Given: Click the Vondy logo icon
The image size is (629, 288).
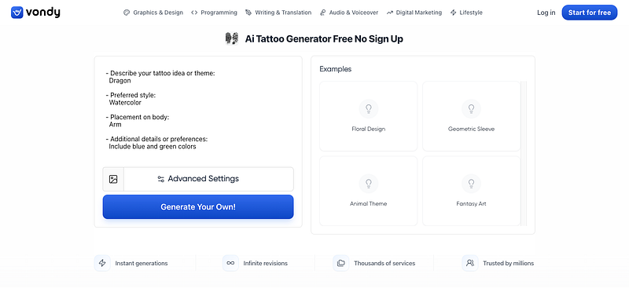Looking at the screenshot, I should [17, 13].
